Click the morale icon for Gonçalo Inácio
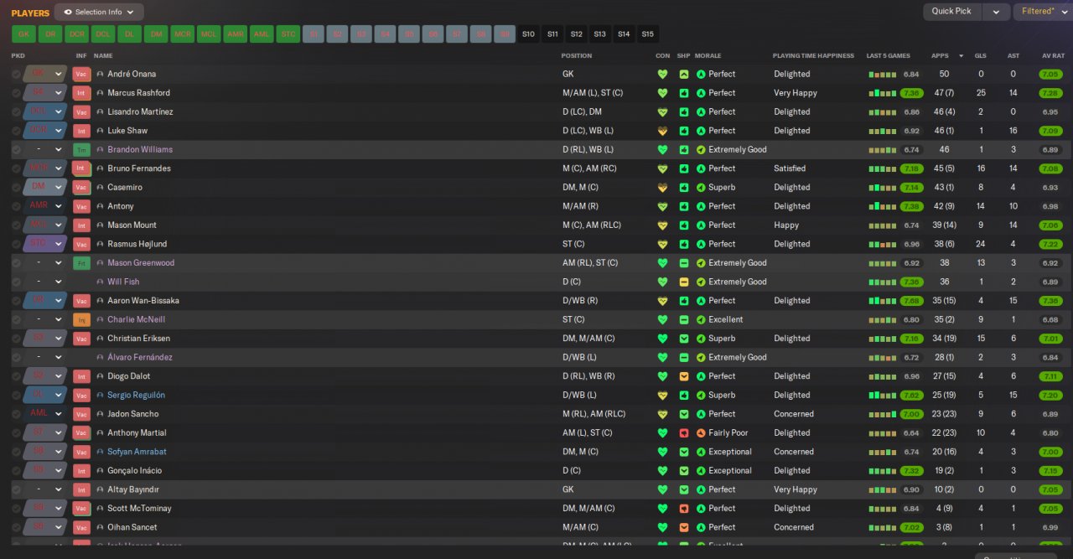 [701, 471]
